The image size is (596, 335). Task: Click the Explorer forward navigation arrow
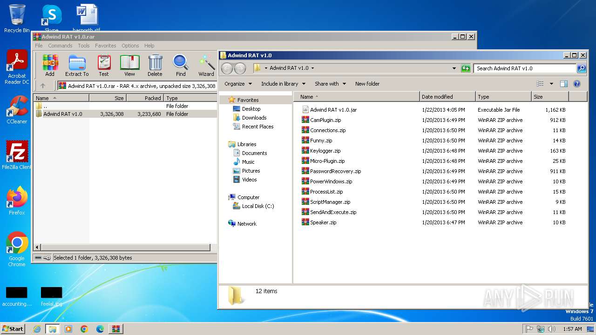point(240,68)
